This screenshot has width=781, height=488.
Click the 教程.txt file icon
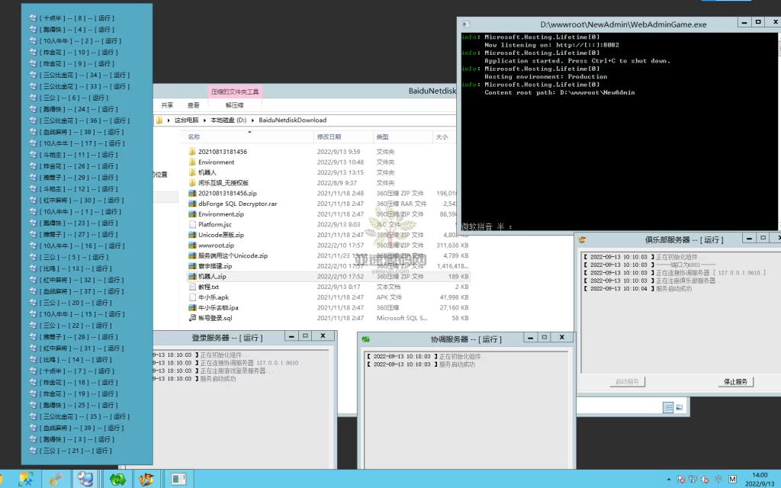click(x=193, y=287)
